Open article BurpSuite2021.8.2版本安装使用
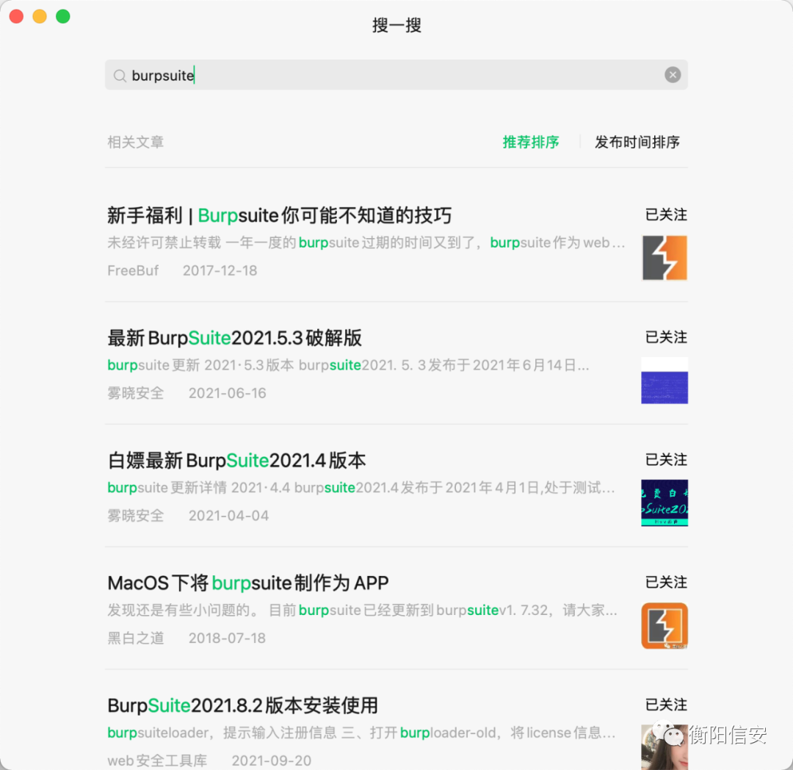 pyautogui.click(x=243, y=705)
